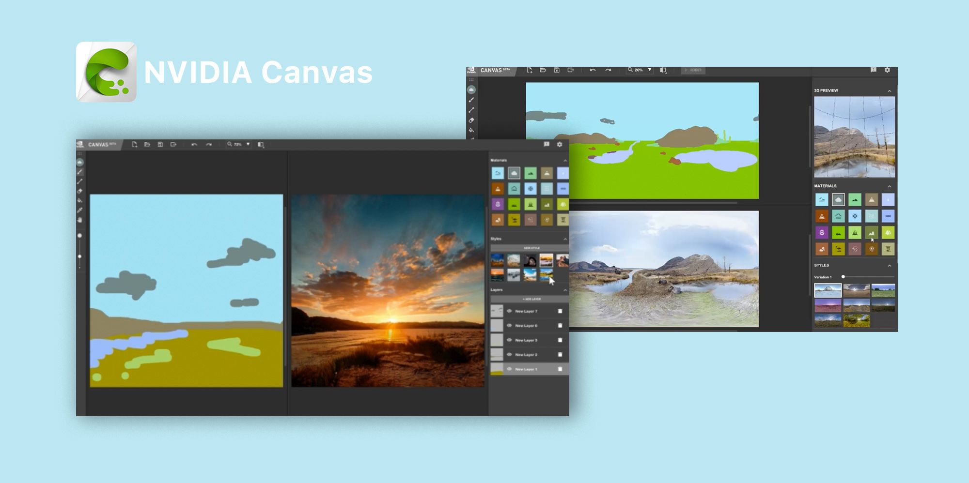Hide New Layer 7 with its eye icon
The image size is (969, 483).
(x=509, y=311)
